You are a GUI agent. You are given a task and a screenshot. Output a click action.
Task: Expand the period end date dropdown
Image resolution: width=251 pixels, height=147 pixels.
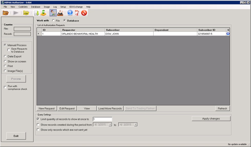(x=136, y=125)
